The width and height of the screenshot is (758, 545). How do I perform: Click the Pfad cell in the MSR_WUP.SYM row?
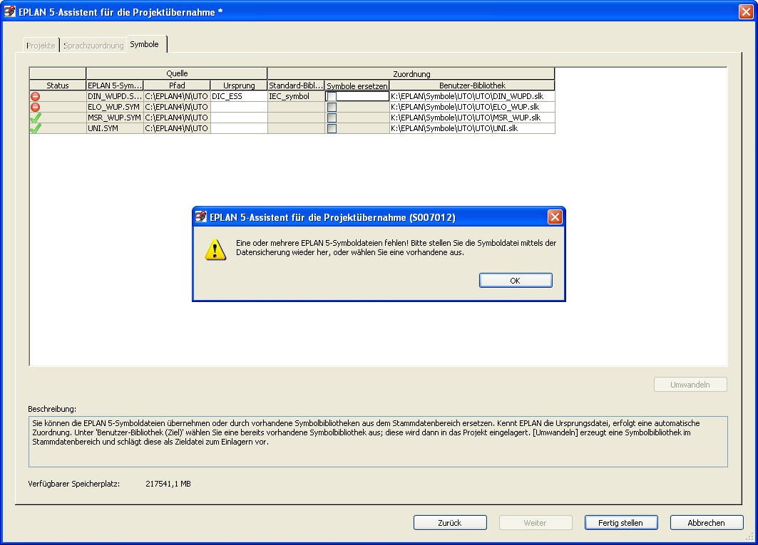177,118
